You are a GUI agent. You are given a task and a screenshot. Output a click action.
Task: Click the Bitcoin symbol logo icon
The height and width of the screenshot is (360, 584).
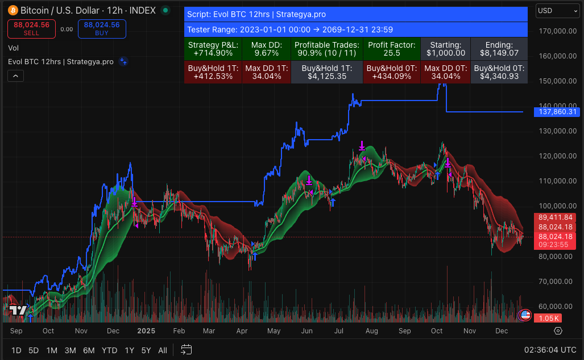click(x=13, y=10)
